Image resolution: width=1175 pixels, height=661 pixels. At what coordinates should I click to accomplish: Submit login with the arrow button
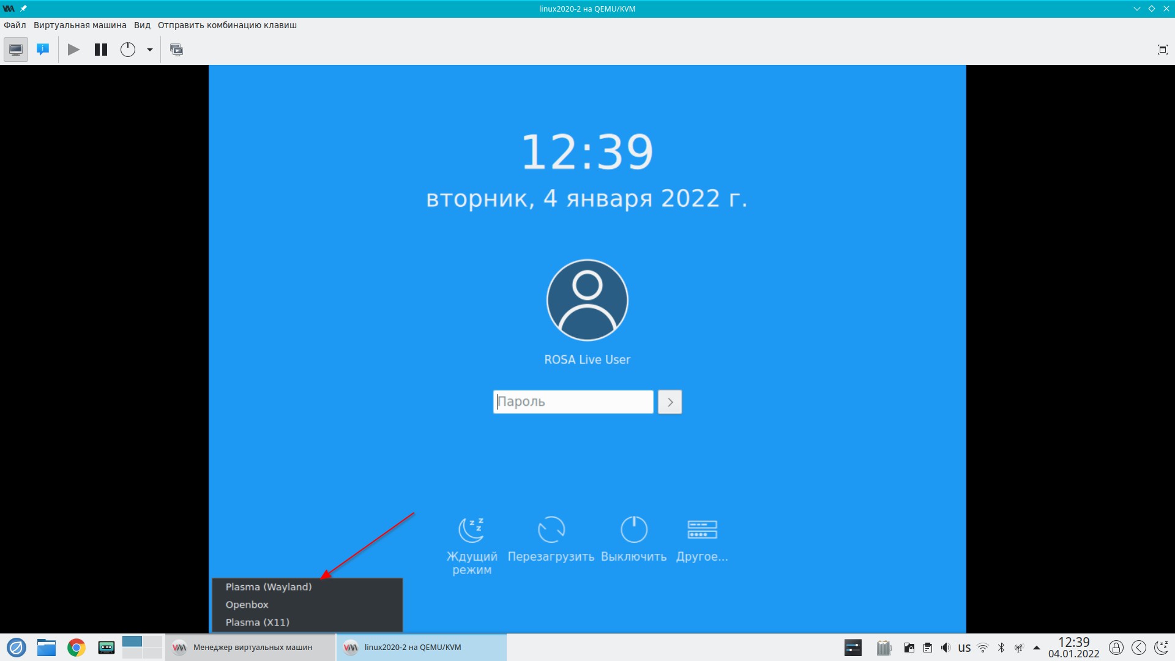(670, 402)
